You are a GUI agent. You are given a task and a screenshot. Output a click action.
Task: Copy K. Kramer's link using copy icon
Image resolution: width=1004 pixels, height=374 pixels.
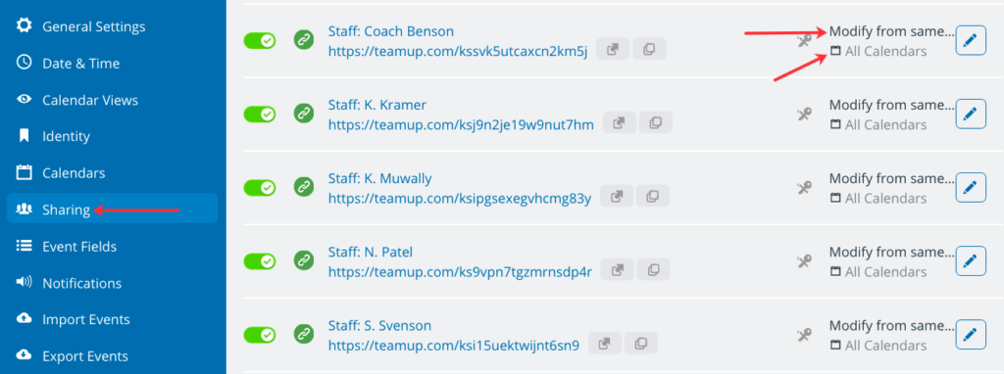tap(656, 122)
